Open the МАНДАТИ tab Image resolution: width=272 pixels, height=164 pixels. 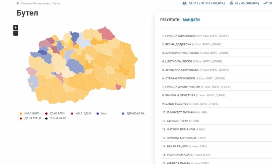tap(191, 20)
